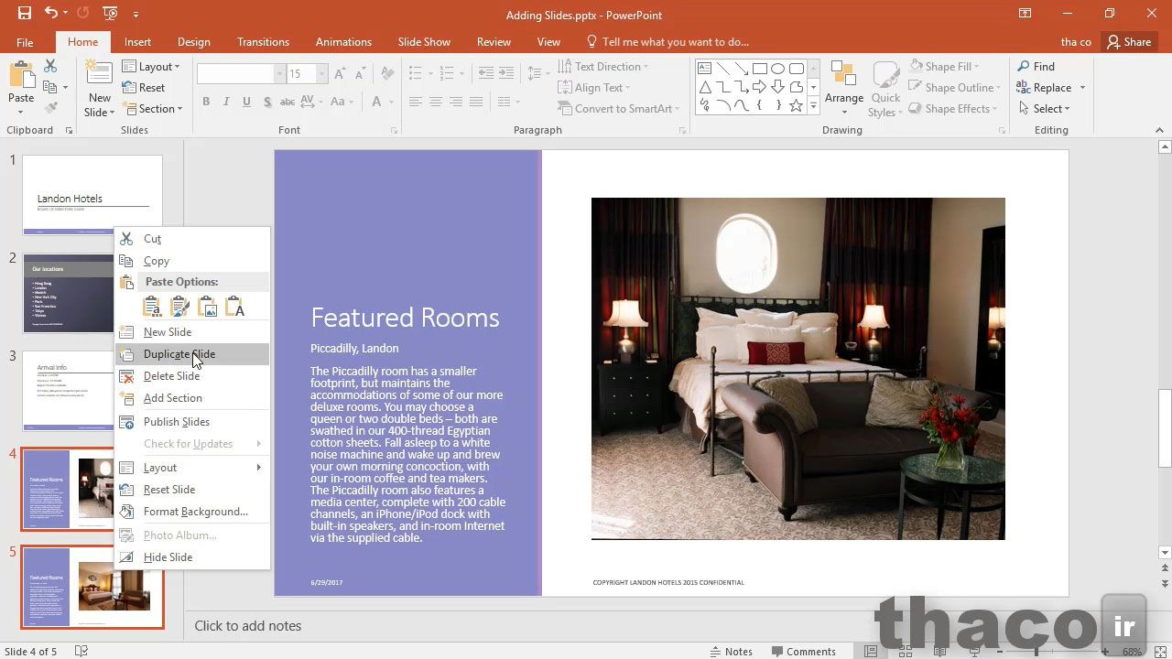Toggle Align Right paragraph alignment
1172x659 pixels.
[x=456, y=102]
